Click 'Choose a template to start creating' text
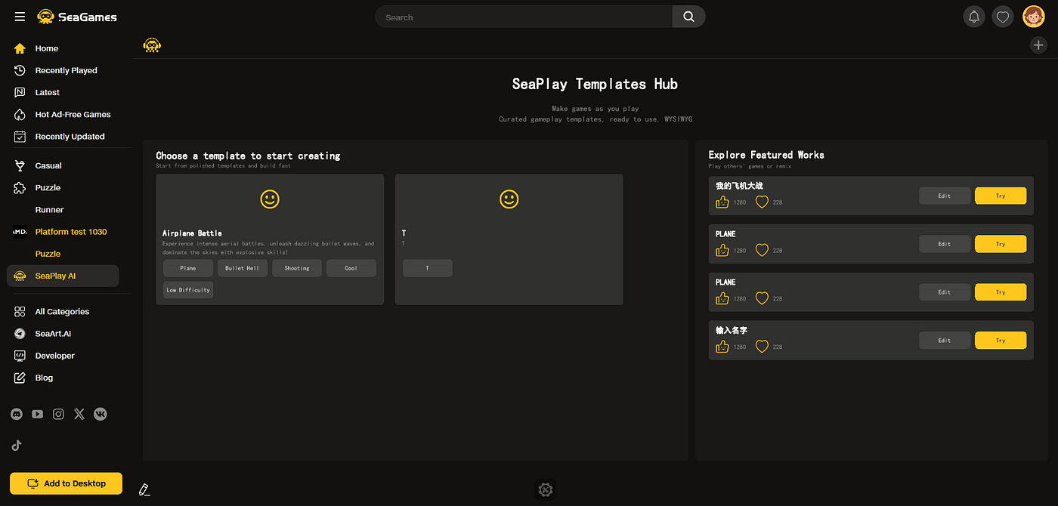 [248, 156]
